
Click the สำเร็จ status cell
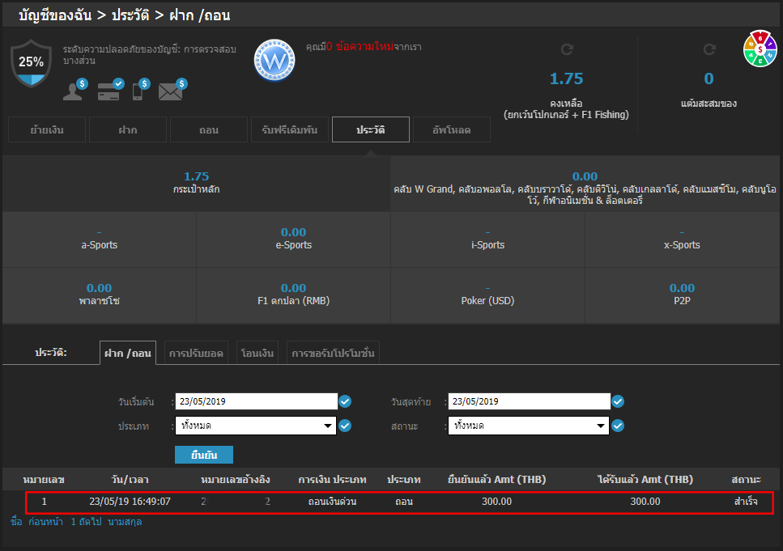point(746,502)
